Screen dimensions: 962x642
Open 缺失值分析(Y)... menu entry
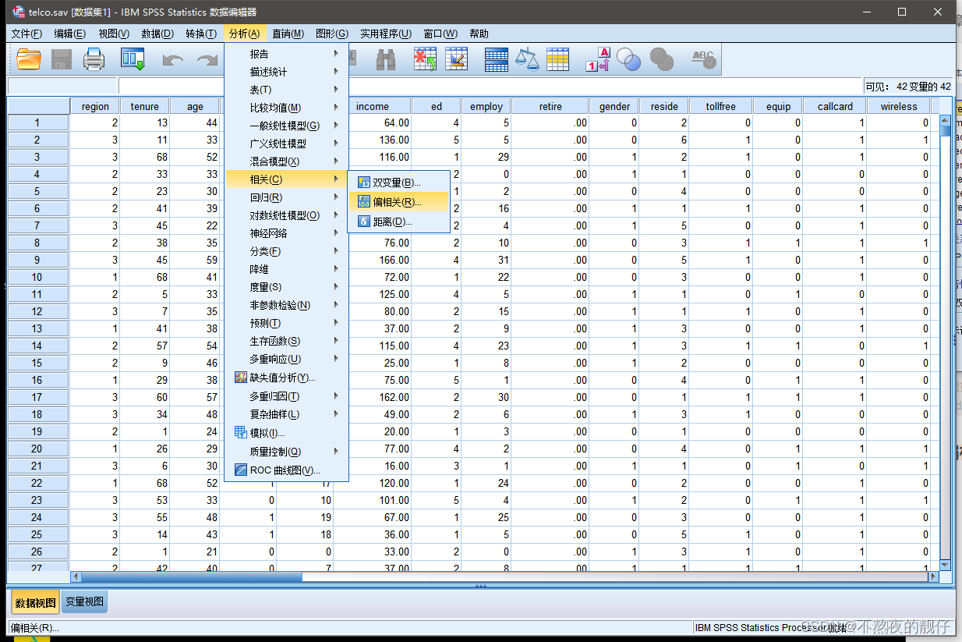[286, 378]
